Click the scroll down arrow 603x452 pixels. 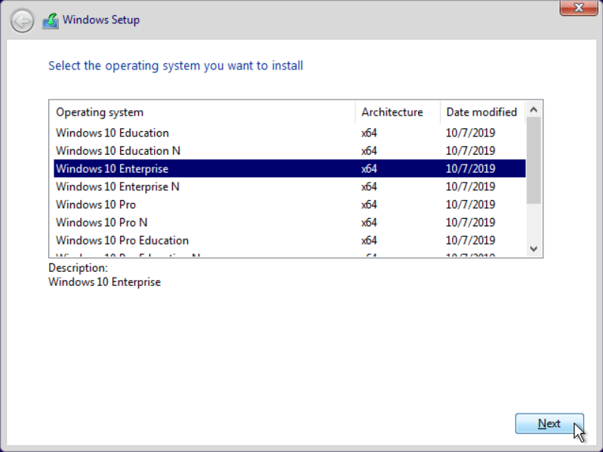(534, 249)
